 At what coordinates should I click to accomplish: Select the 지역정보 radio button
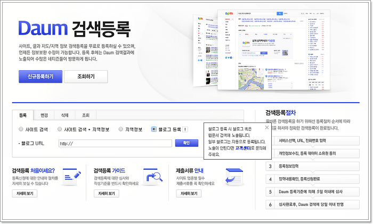pos(121,129)
